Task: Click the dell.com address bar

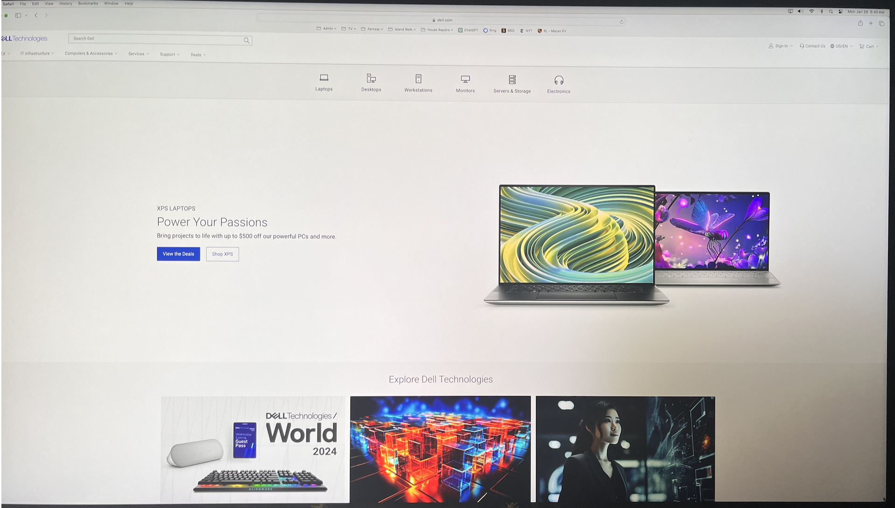Action: coord(441,20)
